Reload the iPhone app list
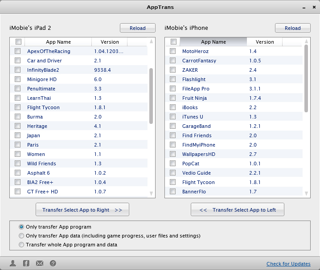320x270 pixels. (x=293, y=28)
